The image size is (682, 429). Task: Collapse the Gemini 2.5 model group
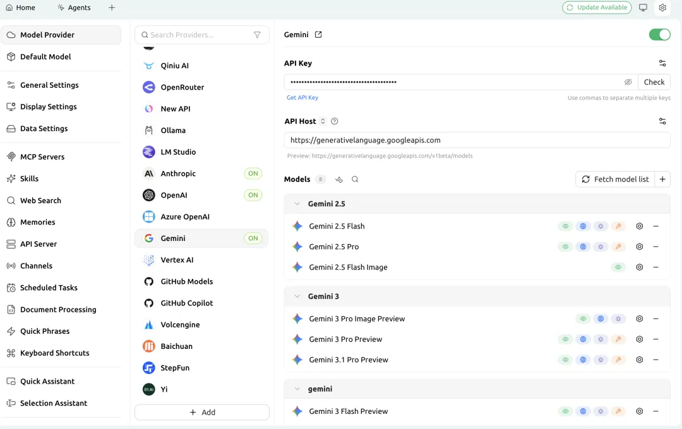tap(297, 204)
